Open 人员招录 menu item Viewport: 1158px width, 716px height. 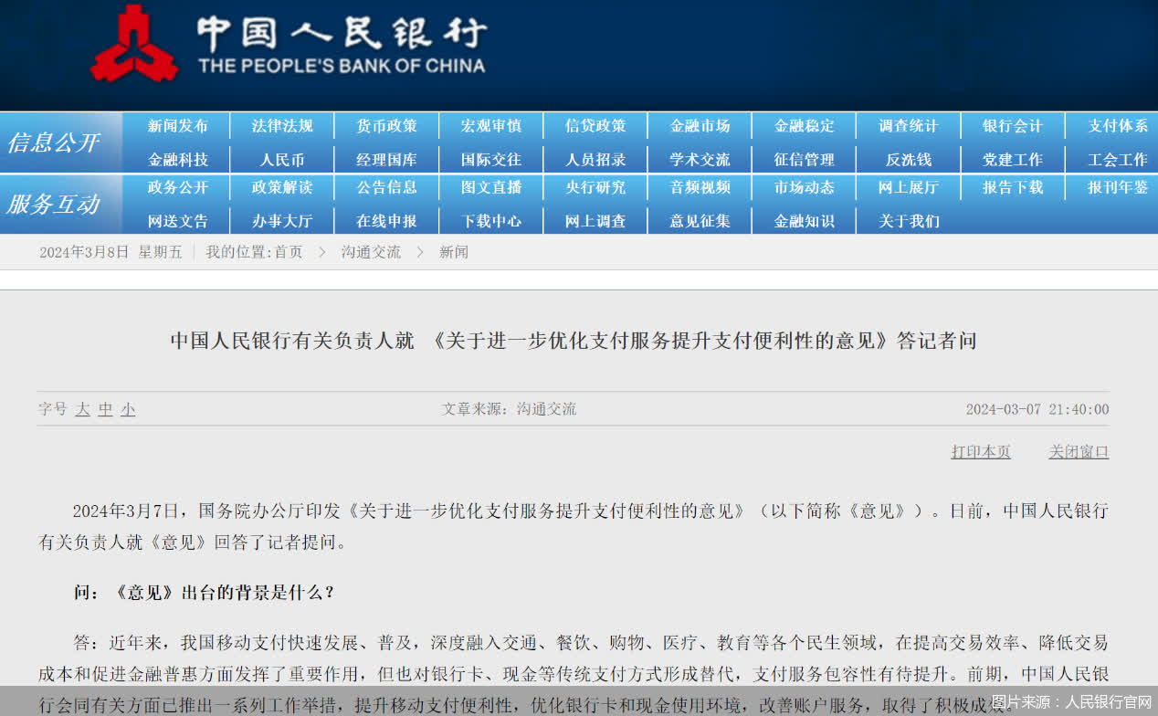[595, 160]
